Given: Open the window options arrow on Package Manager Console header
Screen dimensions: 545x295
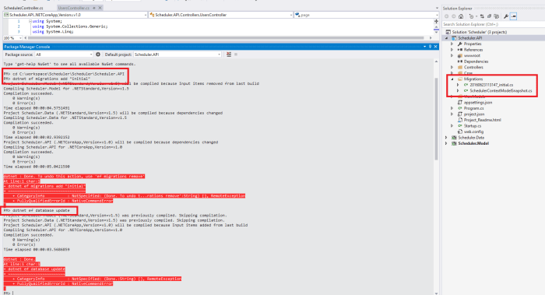Looking at the screenshot, I should click(x=425, y=47).
